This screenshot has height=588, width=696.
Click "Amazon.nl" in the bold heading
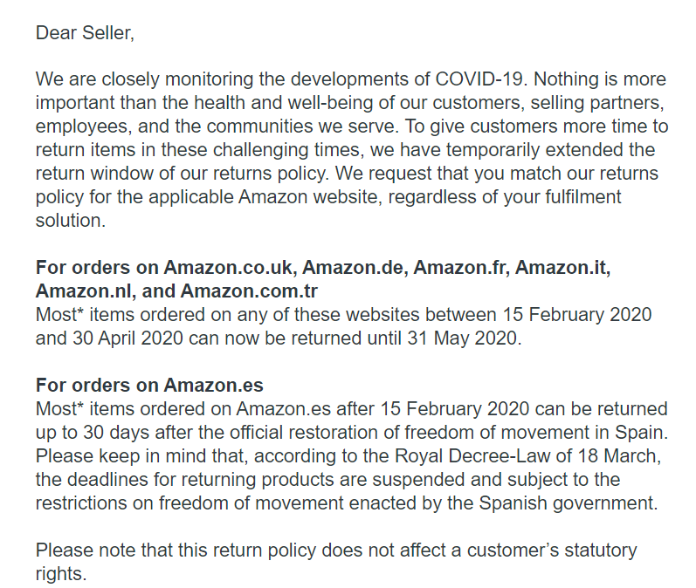pos(85,291)
